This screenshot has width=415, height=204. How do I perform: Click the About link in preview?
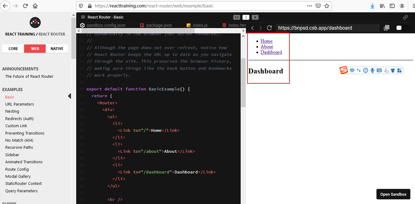click(267, 47)
